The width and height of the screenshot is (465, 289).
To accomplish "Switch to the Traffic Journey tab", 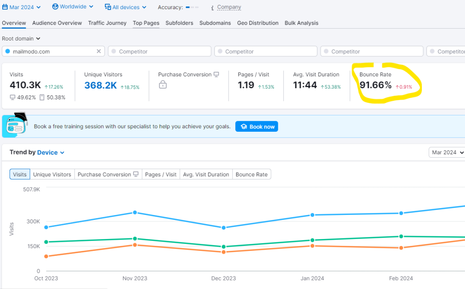I will (x=107, y=23).
